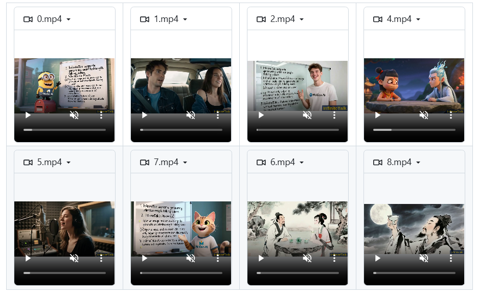Click the video camera icon beside 8.mp4
Viewport: 477px width, 297px height.
point(378,162)
